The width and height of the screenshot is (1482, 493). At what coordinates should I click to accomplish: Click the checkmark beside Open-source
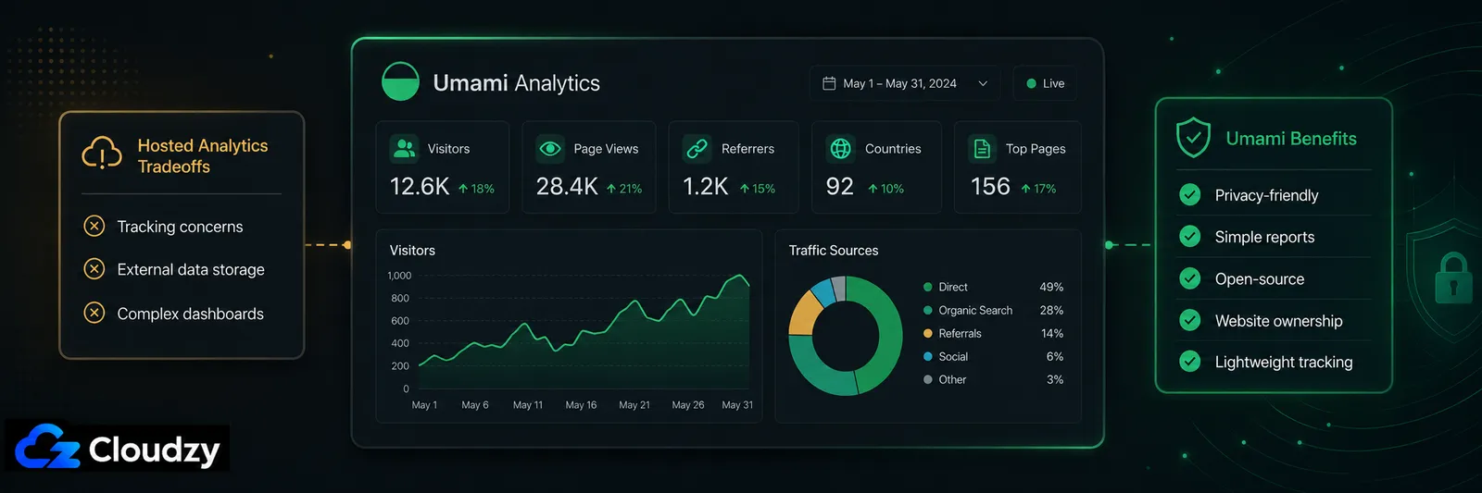click(1190, 277)
